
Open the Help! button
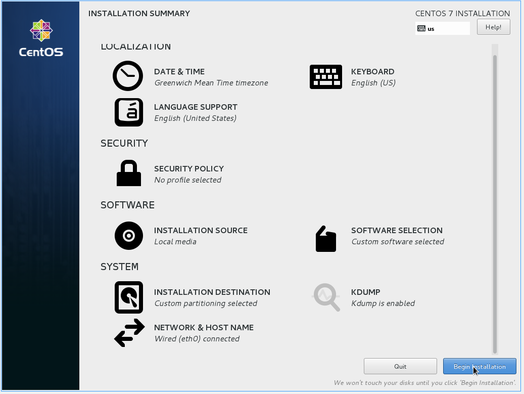[493, 27]
